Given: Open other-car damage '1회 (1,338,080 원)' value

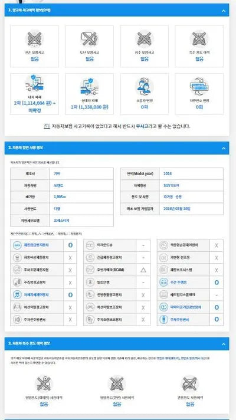Looking at the screenshot, I should 90,107.
